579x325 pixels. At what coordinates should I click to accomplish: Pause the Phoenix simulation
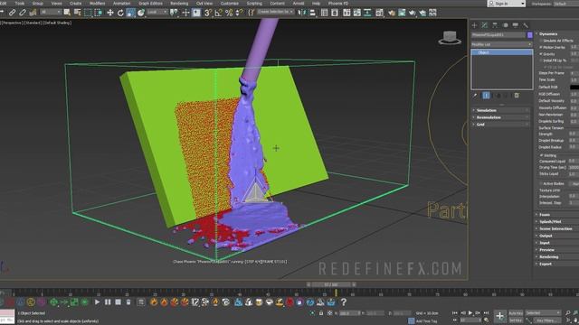tap(108, 302)
